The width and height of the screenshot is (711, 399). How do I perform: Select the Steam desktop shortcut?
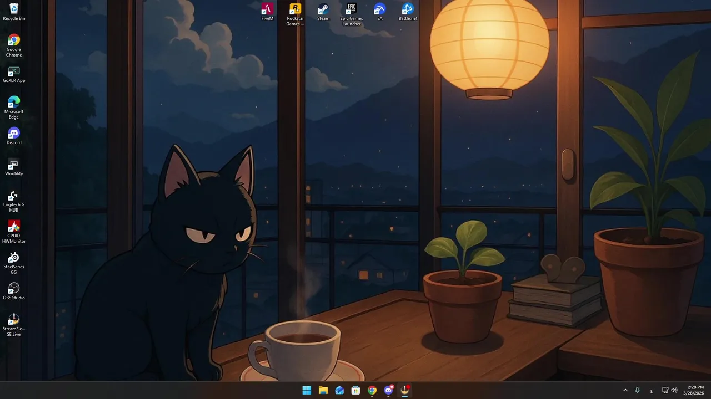coord(323,12)
